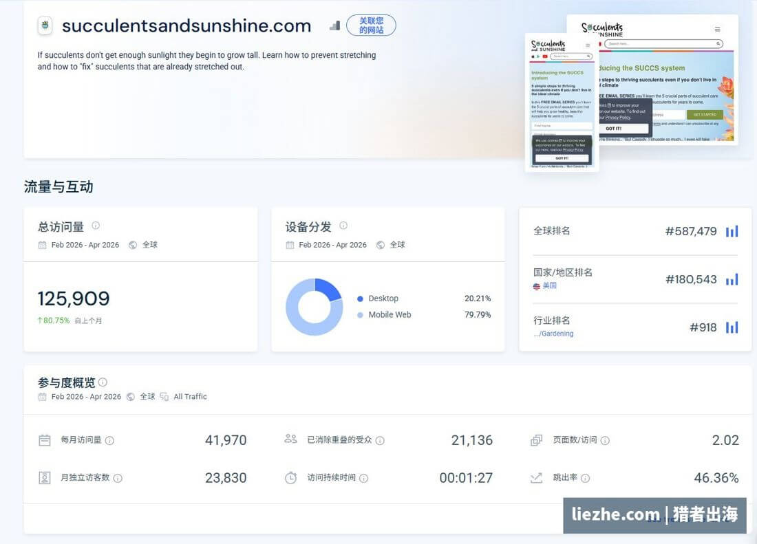Click the Desktop legend color dot
Viewport: 757px width, 544px height.
pyautogui.click(x=360, y=298)
